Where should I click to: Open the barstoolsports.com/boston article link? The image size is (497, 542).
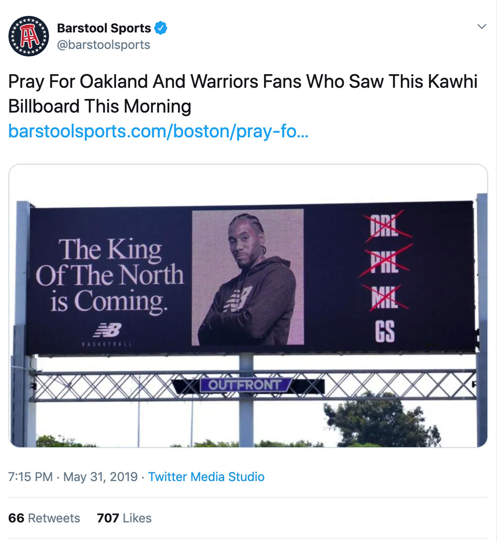click(x=158, y=131)
